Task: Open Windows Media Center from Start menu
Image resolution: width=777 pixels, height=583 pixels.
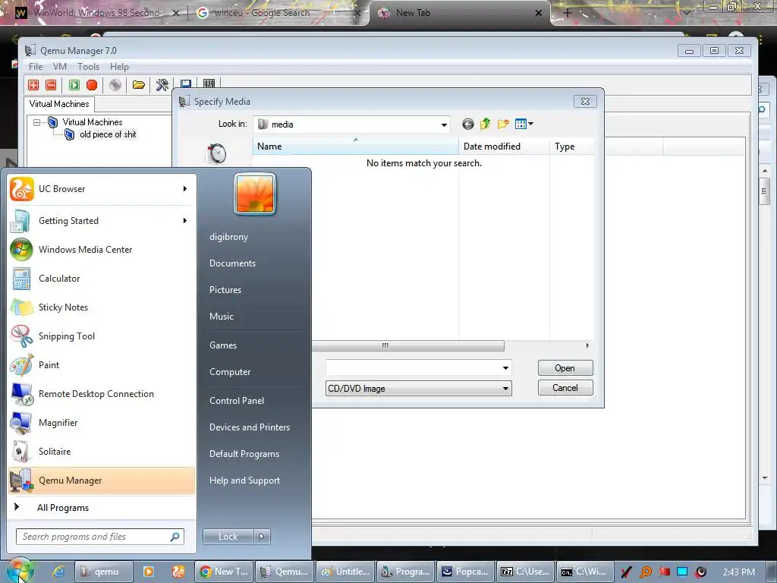Action: 102,249
